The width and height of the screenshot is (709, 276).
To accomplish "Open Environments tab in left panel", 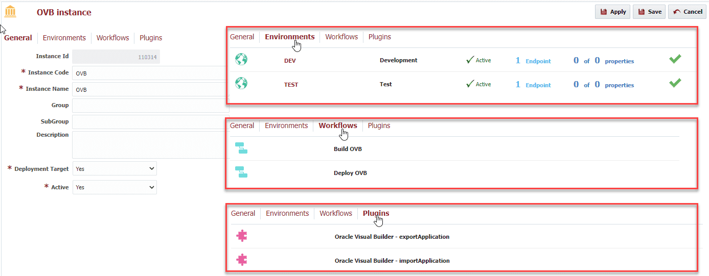I will 64,38.
